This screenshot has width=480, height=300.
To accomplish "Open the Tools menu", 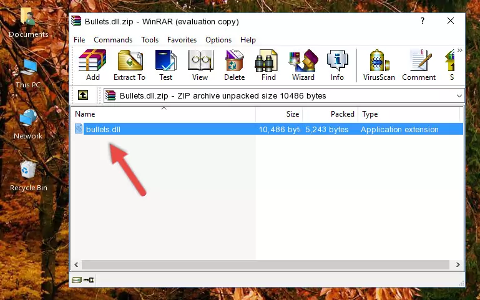I will 150,40.
